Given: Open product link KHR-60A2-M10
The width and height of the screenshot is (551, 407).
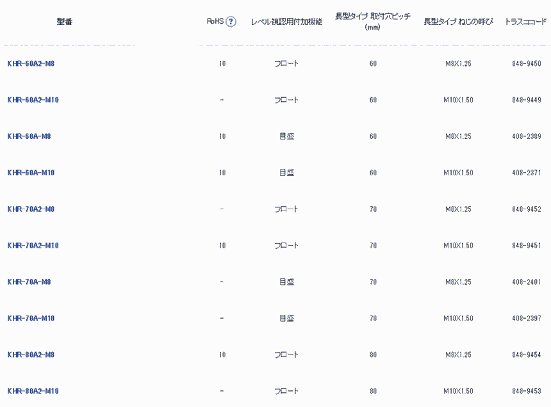Looking at the screenshot, I should 33,100.
